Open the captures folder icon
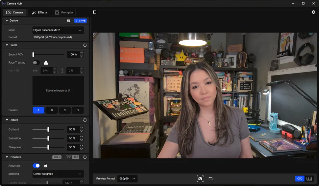 [x=210, y=178]
